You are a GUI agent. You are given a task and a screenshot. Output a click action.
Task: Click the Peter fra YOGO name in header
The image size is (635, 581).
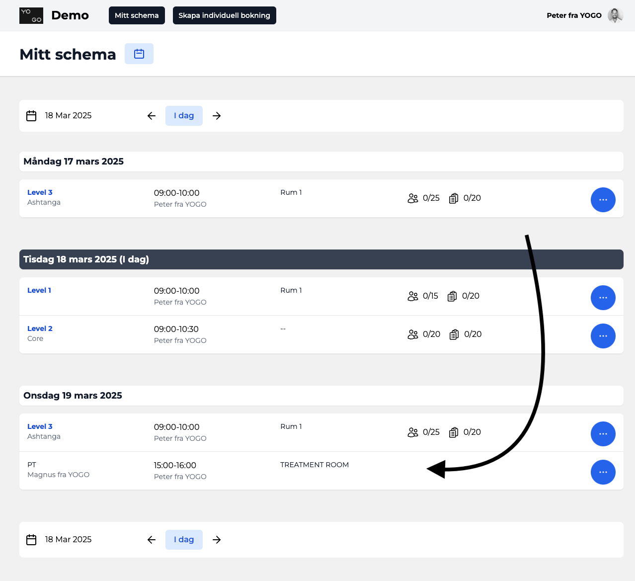coord(574,15)
